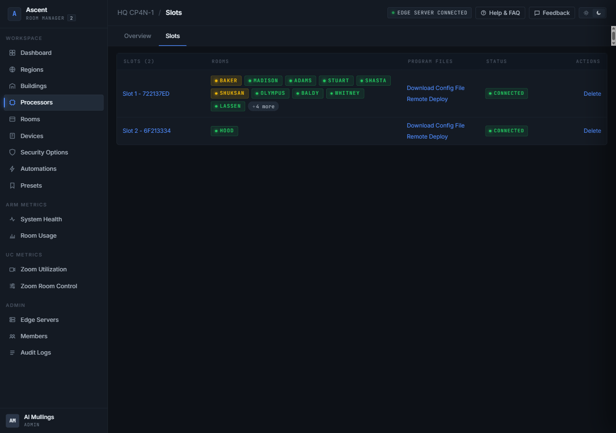Open the HQ CP4N-1 breadcrumb link
The width and height of the screenshot is (616, 433).
click(136, 13)
